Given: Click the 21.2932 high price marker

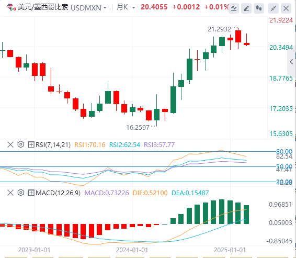Looking at the screenshot, I should 219,29.
